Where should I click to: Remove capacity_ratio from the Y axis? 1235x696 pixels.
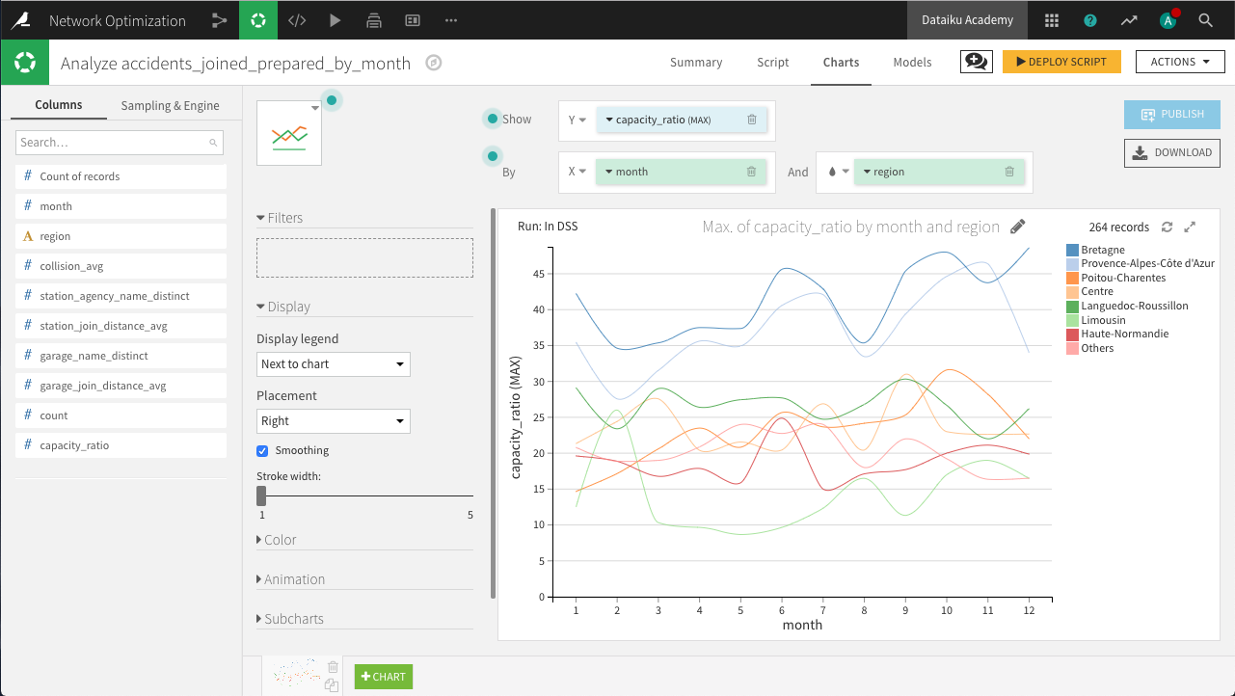coord(752,120)
